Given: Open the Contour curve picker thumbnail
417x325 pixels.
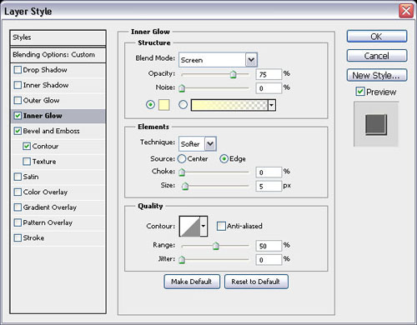Looking at the screenshot, I should coord(190,226).
